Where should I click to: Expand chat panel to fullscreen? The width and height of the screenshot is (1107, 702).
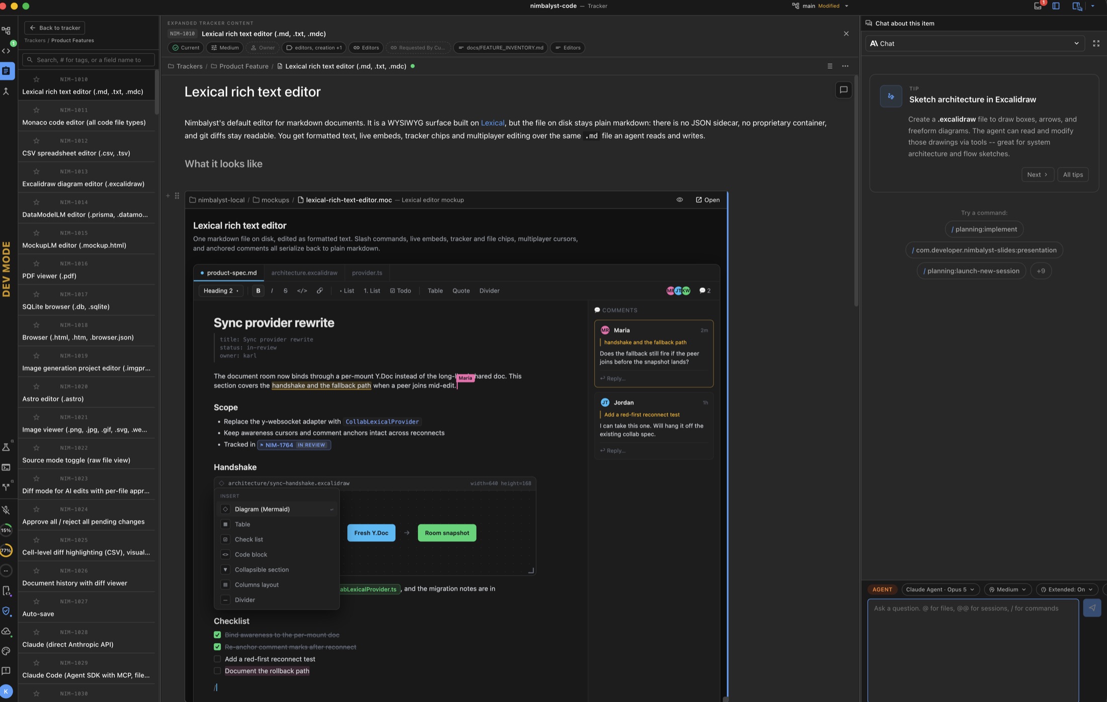[x=1096, y=44]
